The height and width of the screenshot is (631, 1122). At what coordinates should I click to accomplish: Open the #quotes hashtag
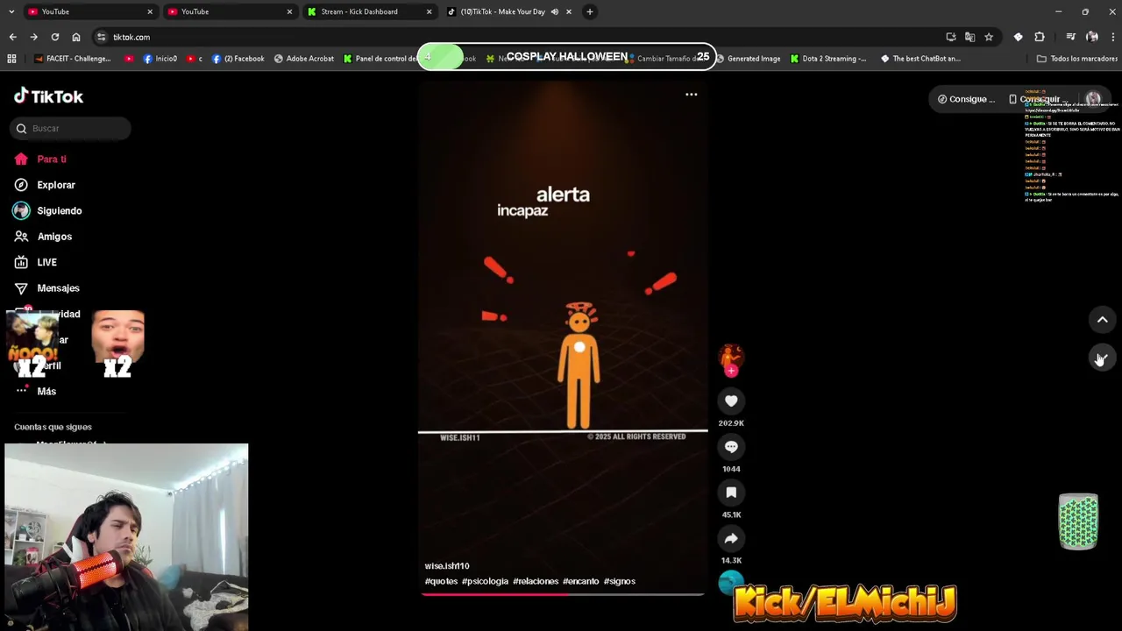coord(441,581)
